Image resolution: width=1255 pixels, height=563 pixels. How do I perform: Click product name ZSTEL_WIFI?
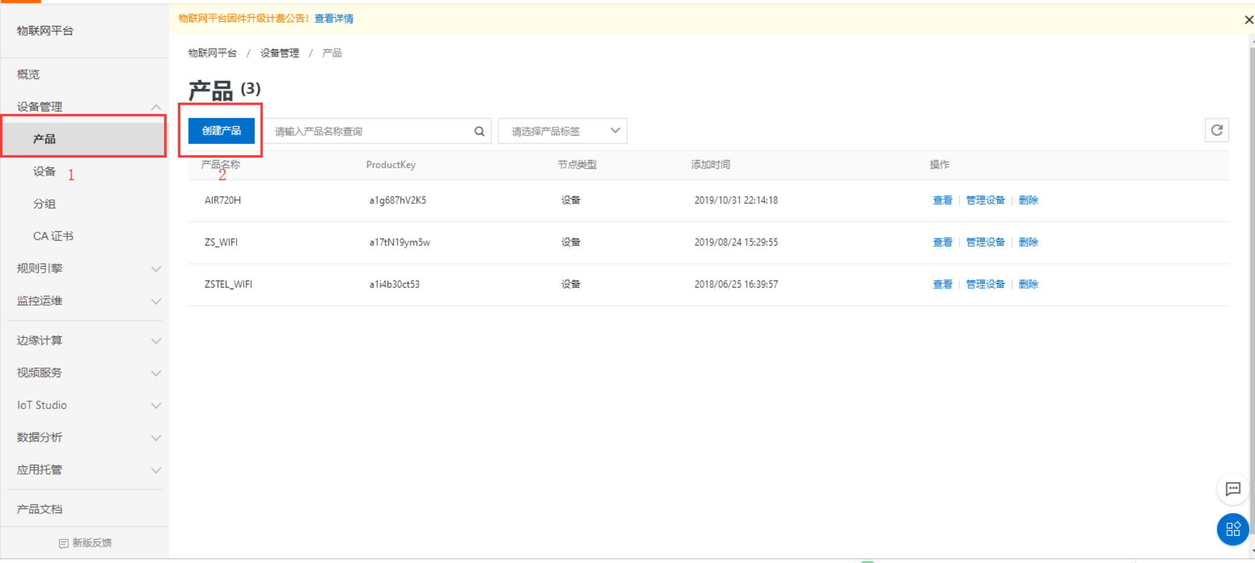(x=228, y=285)
